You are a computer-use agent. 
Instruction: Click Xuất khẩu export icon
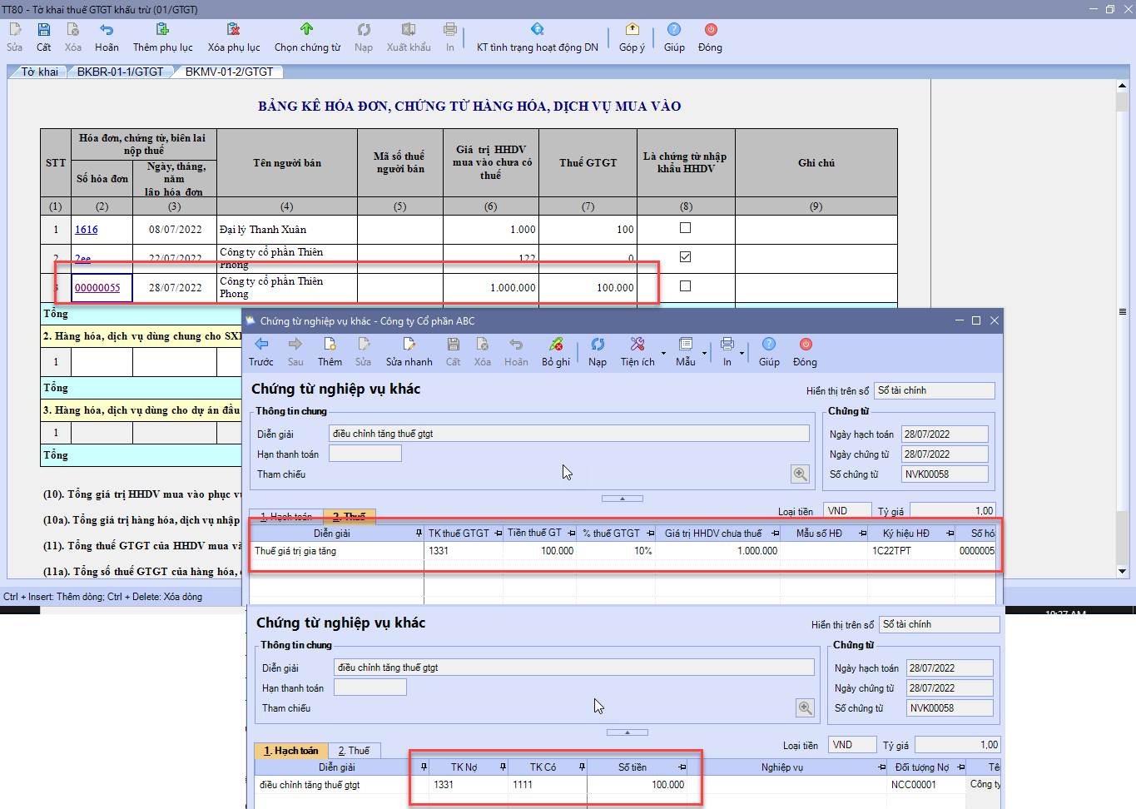click(409, 30)
